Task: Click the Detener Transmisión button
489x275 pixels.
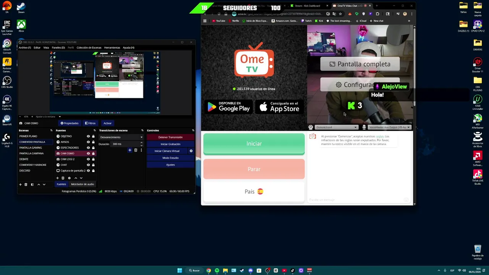Action: [170, 137]
